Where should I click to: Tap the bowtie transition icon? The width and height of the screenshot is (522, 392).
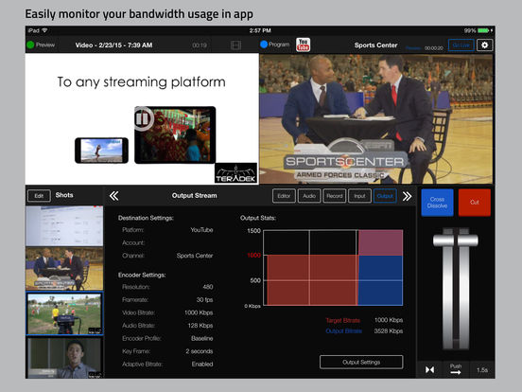click(429, 369)
